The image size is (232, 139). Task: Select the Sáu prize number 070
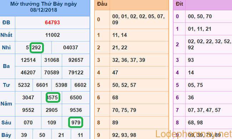tap(28, 123)
